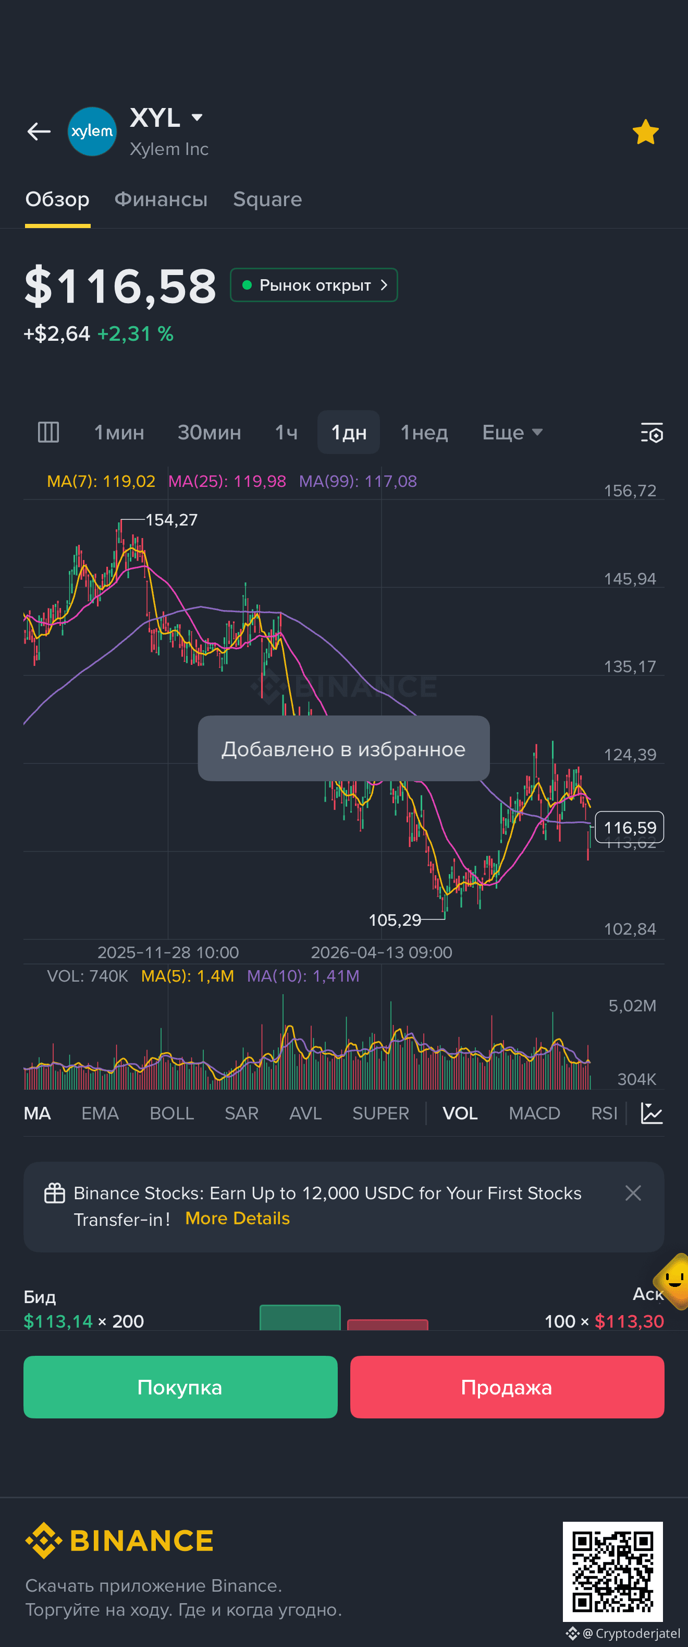Tap the chart low label 105,29

coord(395,920)
